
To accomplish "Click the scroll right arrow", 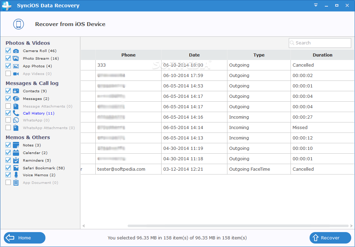I will pyautogui.click(x=352, y=226).
